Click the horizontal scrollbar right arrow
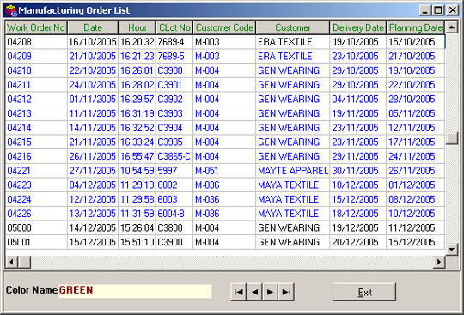Screen dimensions: 464x315 point(439,262)
